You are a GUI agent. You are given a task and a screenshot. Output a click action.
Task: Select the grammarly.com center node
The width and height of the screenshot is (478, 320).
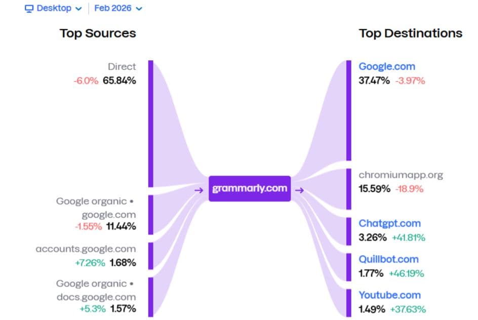tap(250, 188)
